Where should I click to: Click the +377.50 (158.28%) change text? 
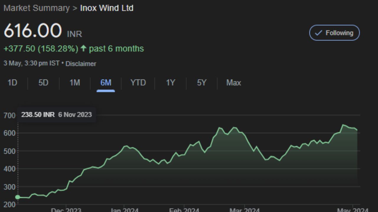[41, 49]
